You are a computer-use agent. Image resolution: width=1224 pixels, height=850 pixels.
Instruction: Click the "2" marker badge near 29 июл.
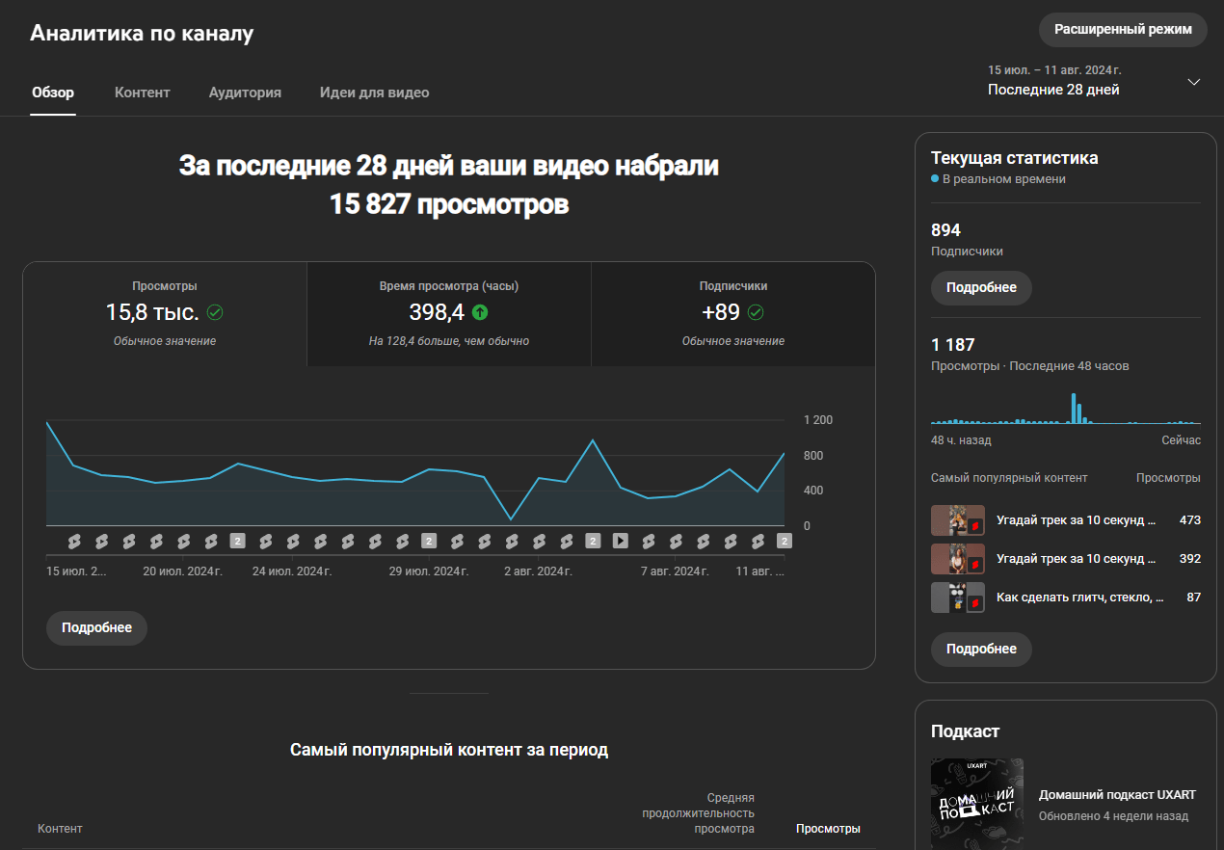click(430, 541)
